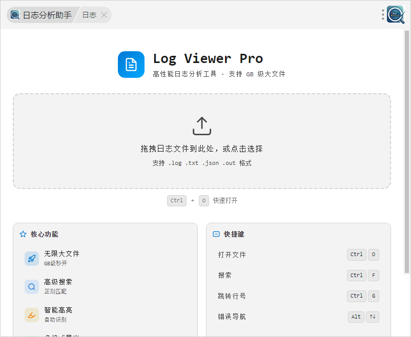Click the app avatar icon at top right
The height and width of the screenshot is (337, 411).
pos(396,15)
